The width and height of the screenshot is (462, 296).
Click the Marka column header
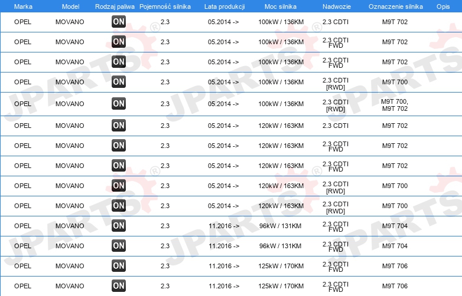[x=23, y=6]
